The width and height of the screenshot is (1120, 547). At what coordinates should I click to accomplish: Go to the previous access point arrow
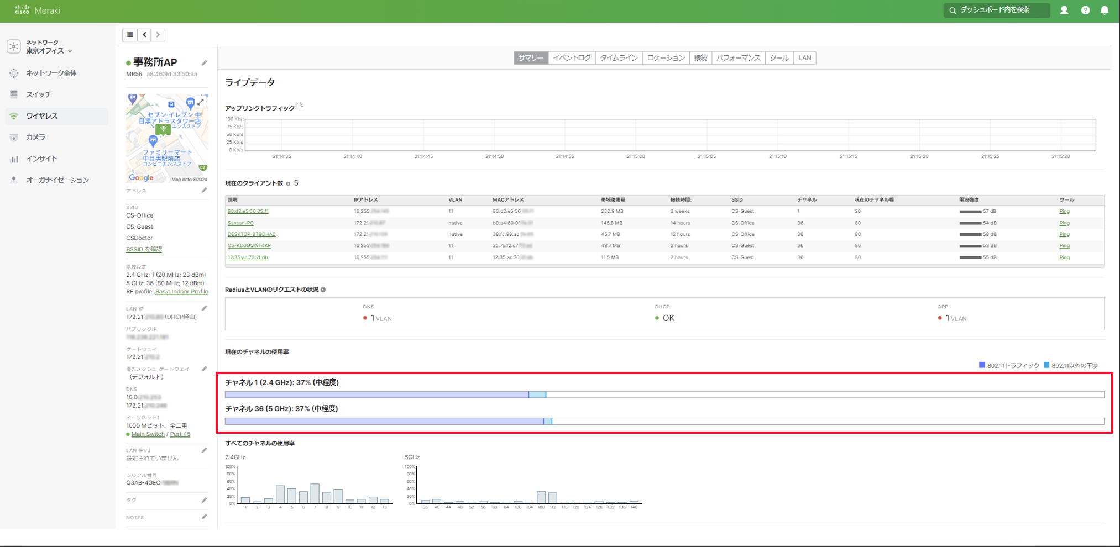145,35
